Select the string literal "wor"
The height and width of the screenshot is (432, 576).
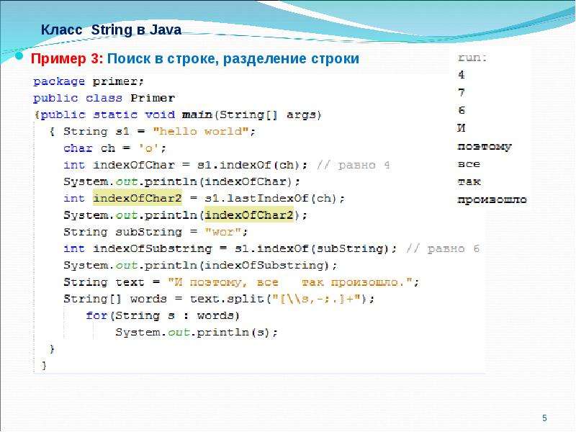coord(222,232)
